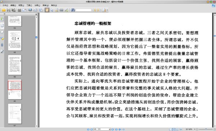Switch to continuous facing layout

click(181, 129)
